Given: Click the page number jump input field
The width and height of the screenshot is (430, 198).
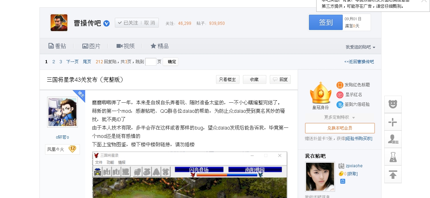Looking at the screenshot, I should [x=150, y=62].
